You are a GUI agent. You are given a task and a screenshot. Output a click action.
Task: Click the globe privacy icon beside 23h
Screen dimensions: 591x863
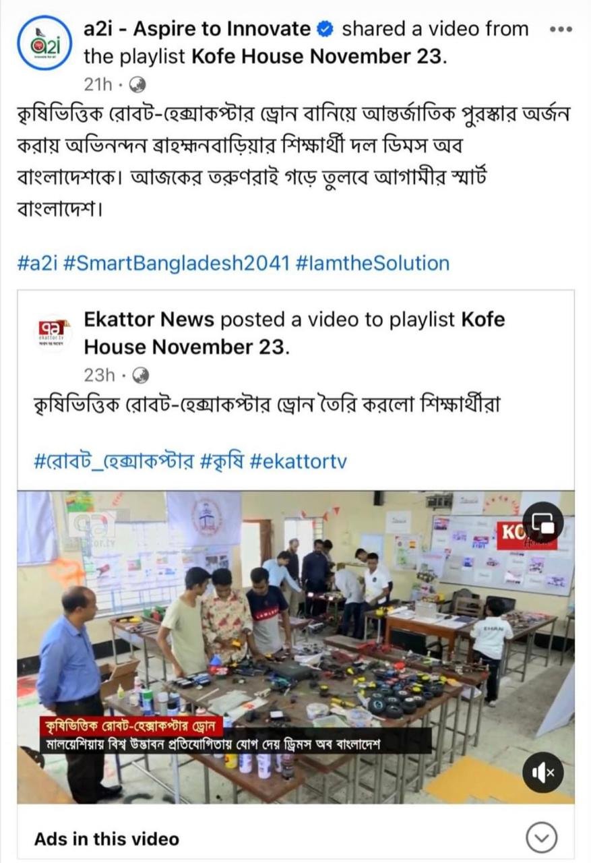click(x=141, y=374)
